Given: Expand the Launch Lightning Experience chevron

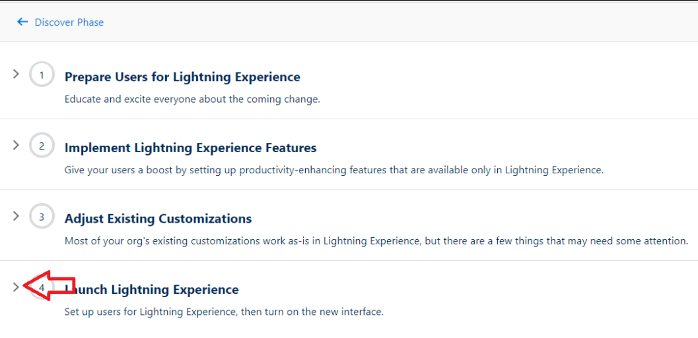Looking at the screenshot, I should coord(17,287).
